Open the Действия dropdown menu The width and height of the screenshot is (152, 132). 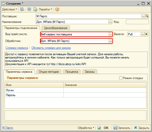tap(9, 9)
